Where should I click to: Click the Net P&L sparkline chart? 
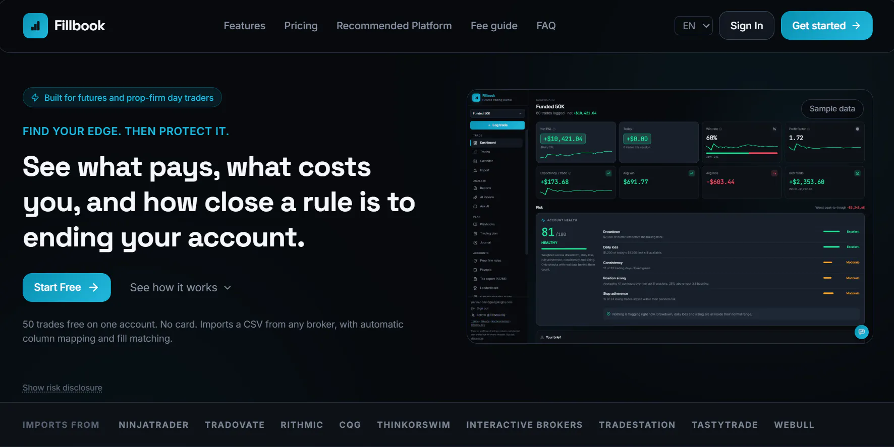(x=576, y=154)
